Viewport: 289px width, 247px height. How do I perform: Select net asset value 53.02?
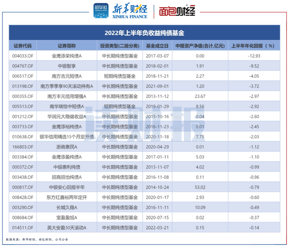(x=200, y=187)
